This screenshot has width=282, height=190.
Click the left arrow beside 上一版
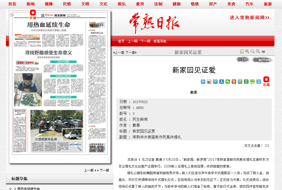[95, 170]
